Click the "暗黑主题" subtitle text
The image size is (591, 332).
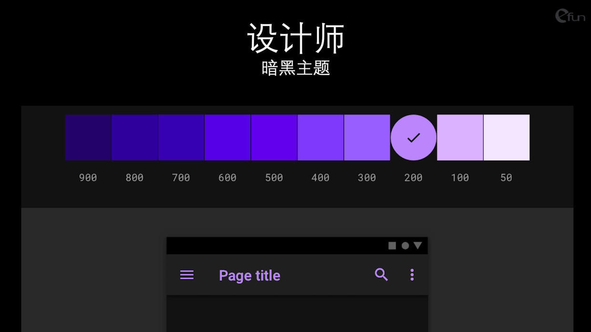click(295, 68)
